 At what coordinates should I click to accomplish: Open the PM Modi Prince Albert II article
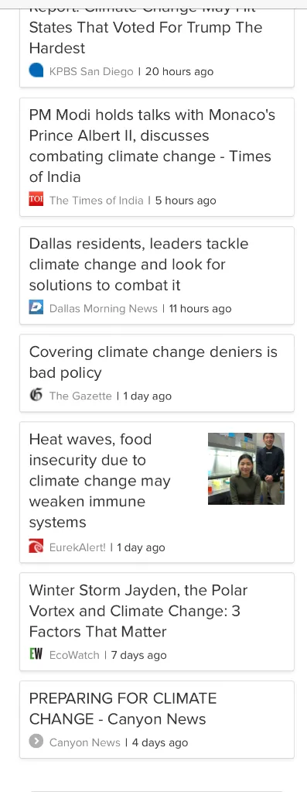[152, 146]
